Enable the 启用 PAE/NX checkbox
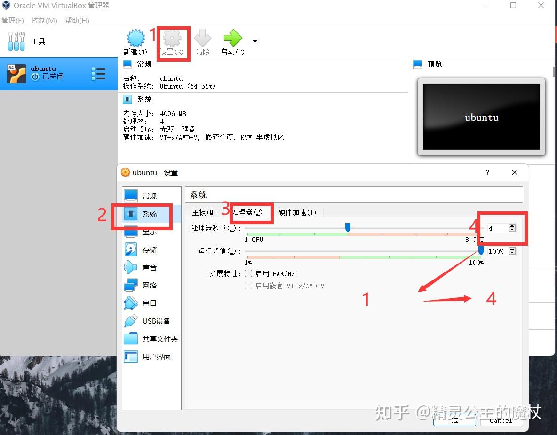This screenshot has height=435, width=557. point(248,273)
